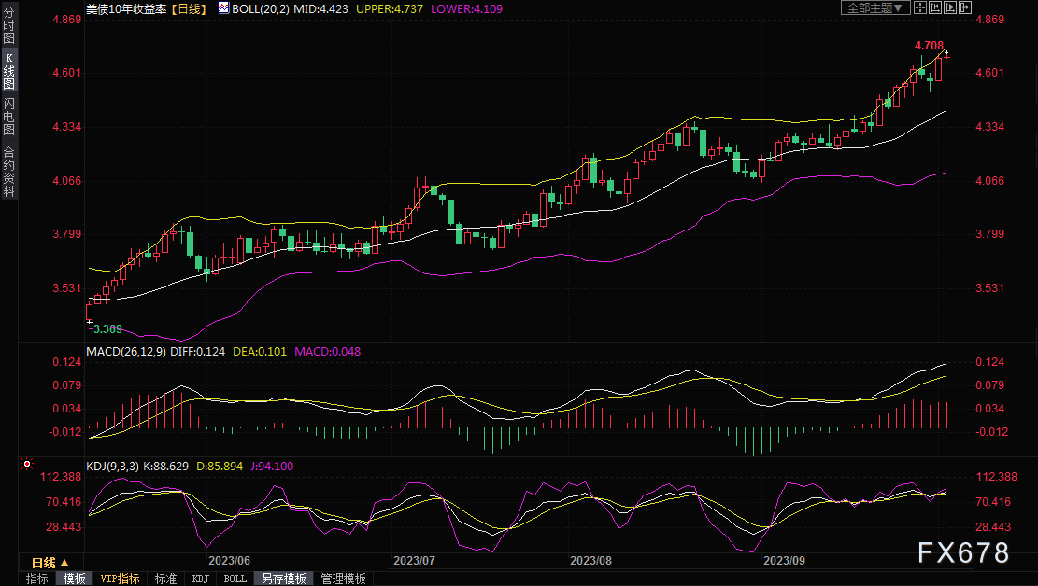Click the crosshair cursor icon
This screenshot has height=586, width=1038.
pyautogui.click(x=920, y=8)
